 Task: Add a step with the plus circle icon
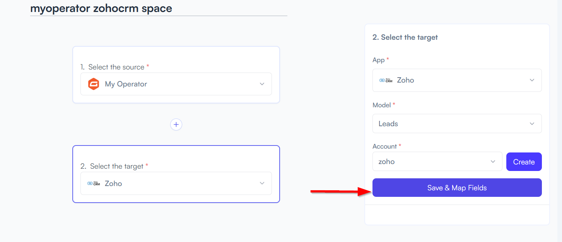(x=176, y=124)
